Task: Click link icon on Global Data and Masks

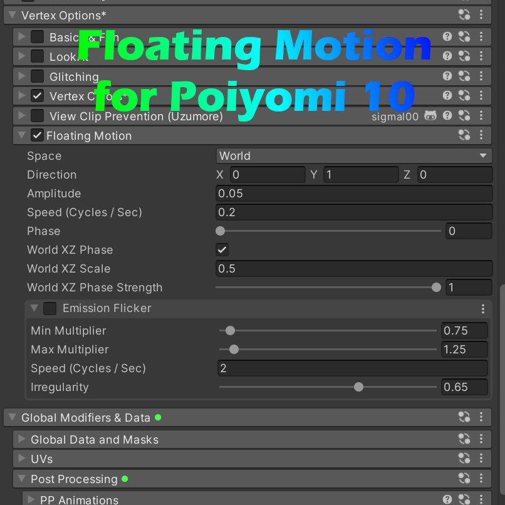Action: (x=464, y=439)
